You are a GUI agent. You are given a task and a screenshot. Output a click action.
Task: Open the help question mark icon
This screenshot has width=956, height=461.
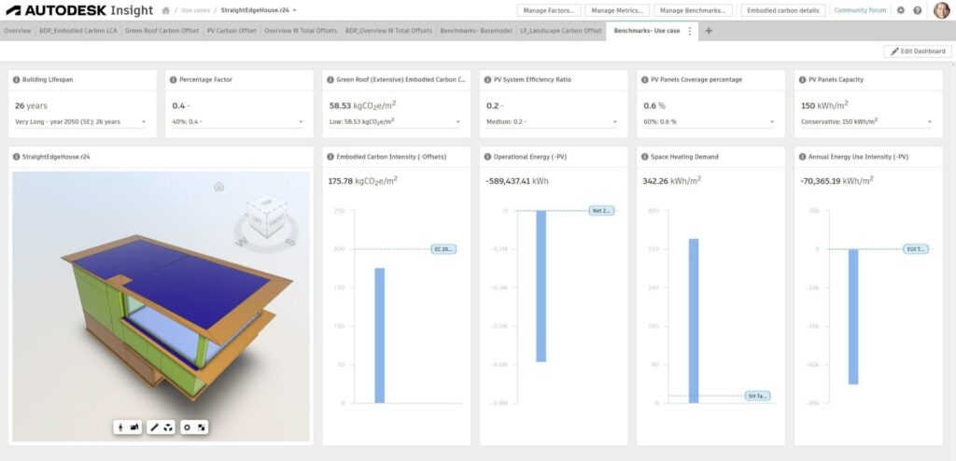pos(918,10)
